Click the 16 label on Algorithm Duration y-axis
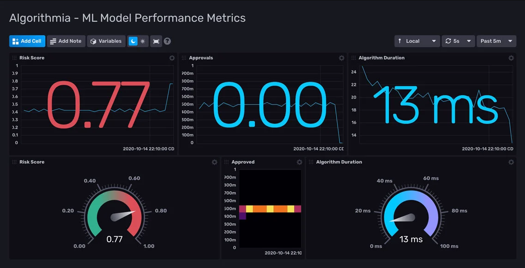This screenshot has width=525, height=268. pyautogui.click(x=354, y=122)
